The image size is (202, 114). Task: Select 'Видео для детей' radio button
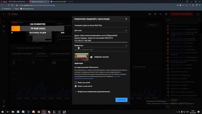(76, 82)
